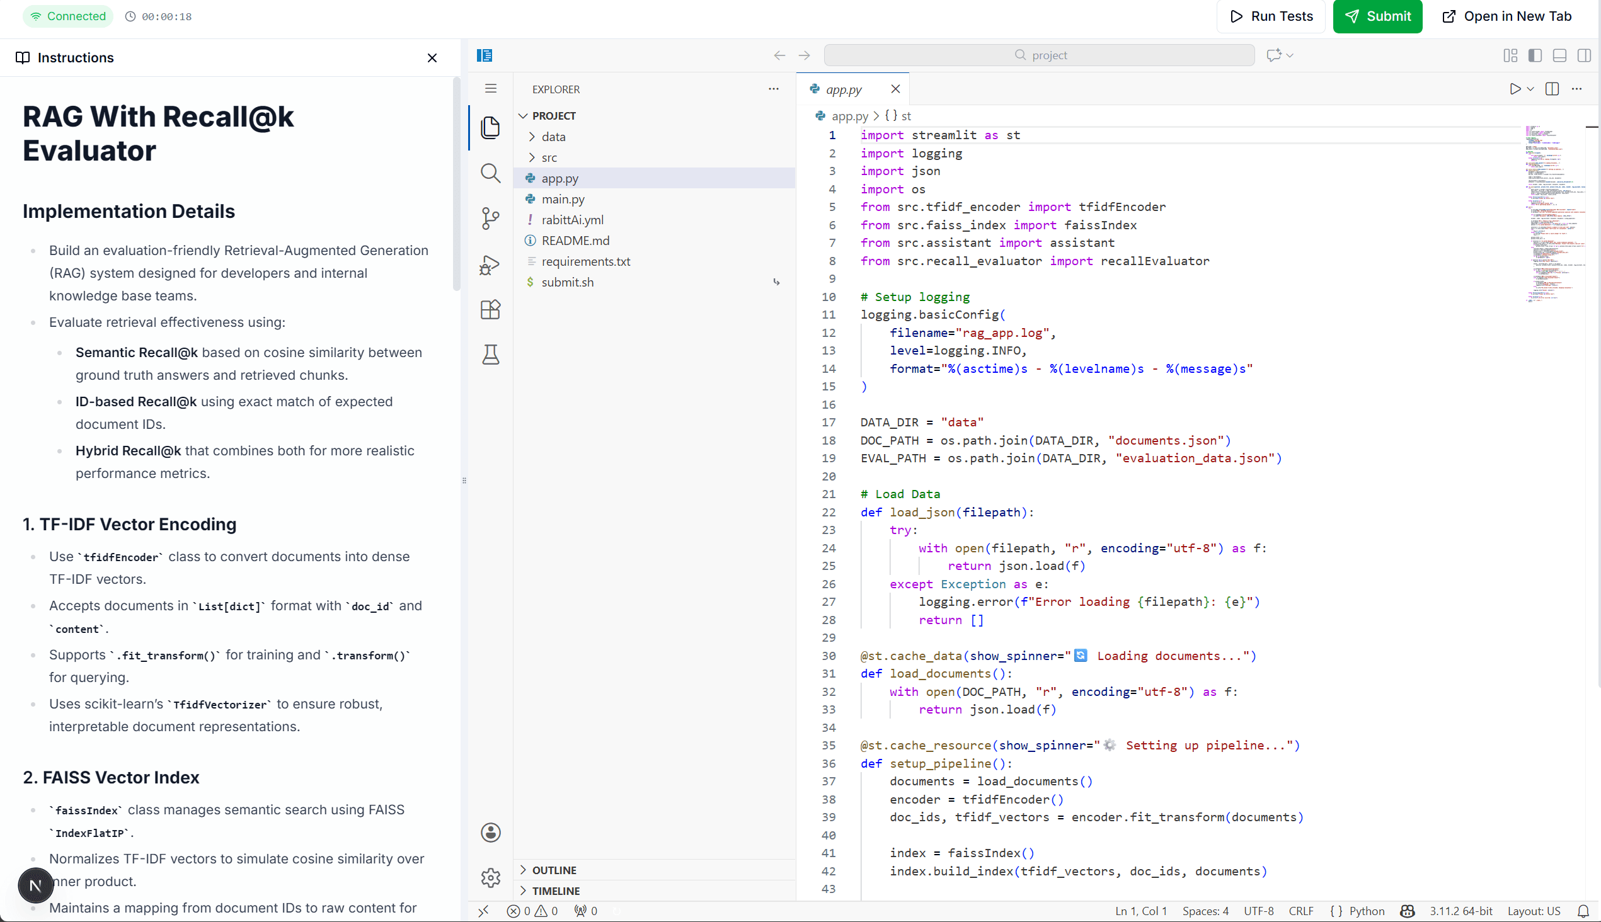Go forward with the navigation arrow
Screen dimensions: 1601x922
click(804, 55)
